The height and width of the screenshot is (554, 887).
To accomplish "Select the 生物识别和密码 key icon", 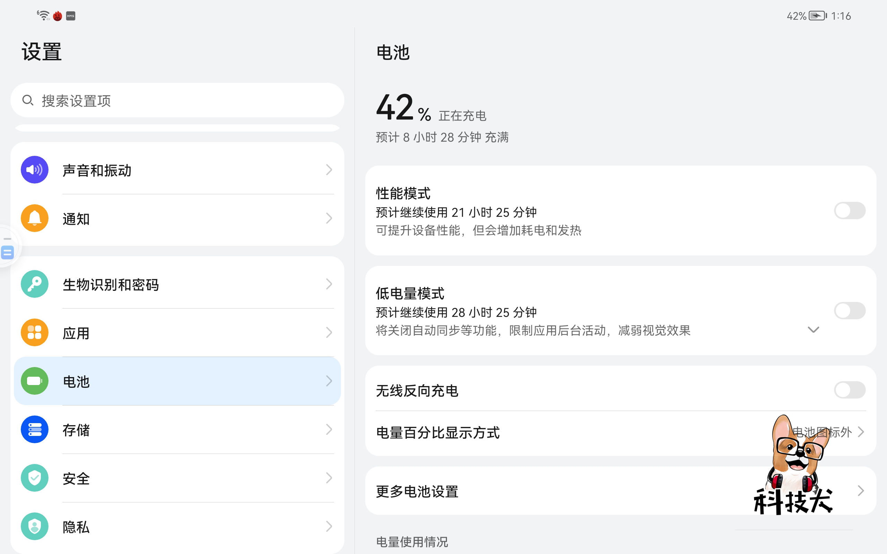I will click(x=34, y=284).
